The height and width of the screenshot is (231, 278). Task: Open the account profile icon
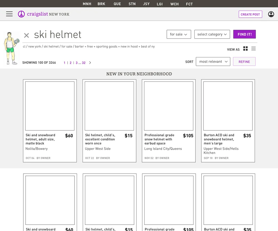pyautogui.click(x=271, y=14)
